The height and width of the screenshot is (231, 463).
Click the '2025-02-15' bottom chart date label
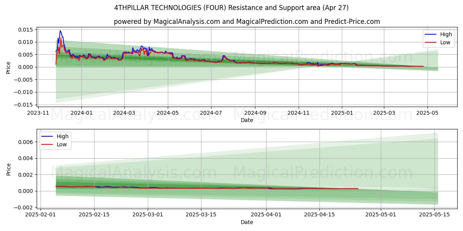[95, 215]
